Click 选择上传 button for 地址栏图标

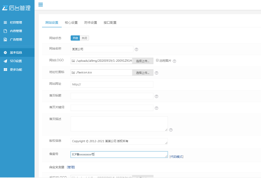pyautogui.click(x=143, y=73)
